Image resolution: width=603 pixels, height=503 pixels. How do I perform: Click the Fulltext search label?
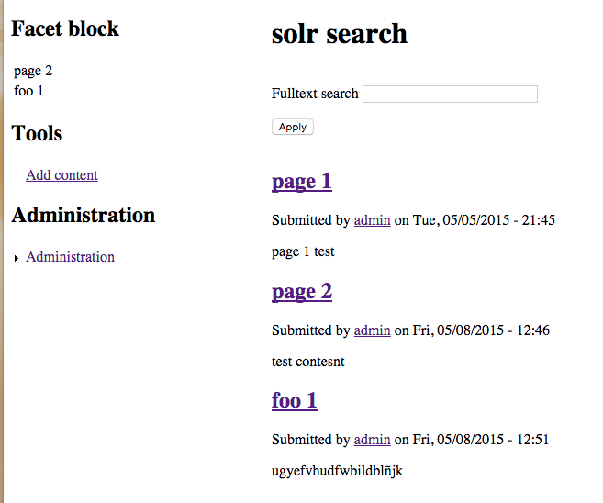(315, 94)
